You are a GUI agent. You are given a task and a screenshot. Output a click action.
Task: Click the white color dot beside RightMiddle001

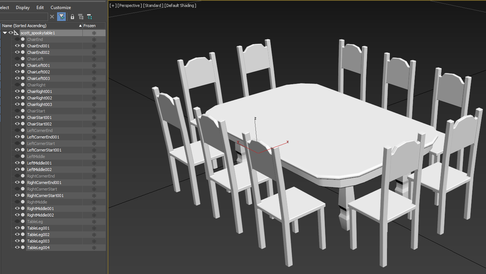coord(23,209)
